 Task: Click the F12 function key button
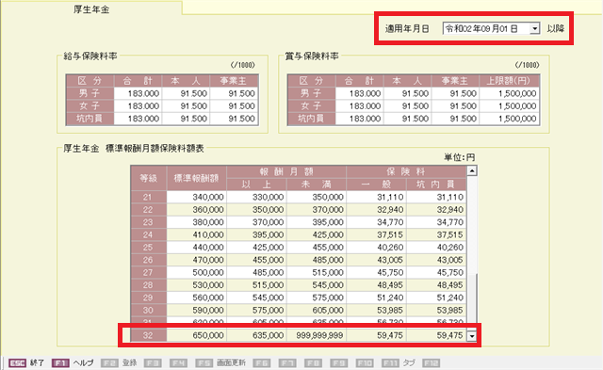(x=431, y=363)
